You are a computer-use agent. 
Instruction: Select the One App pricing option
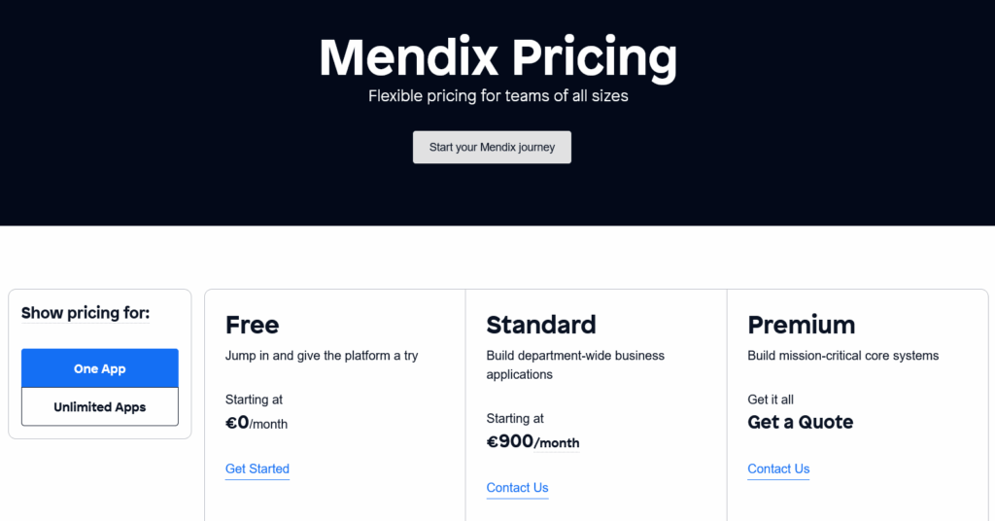tap(100, 368)
